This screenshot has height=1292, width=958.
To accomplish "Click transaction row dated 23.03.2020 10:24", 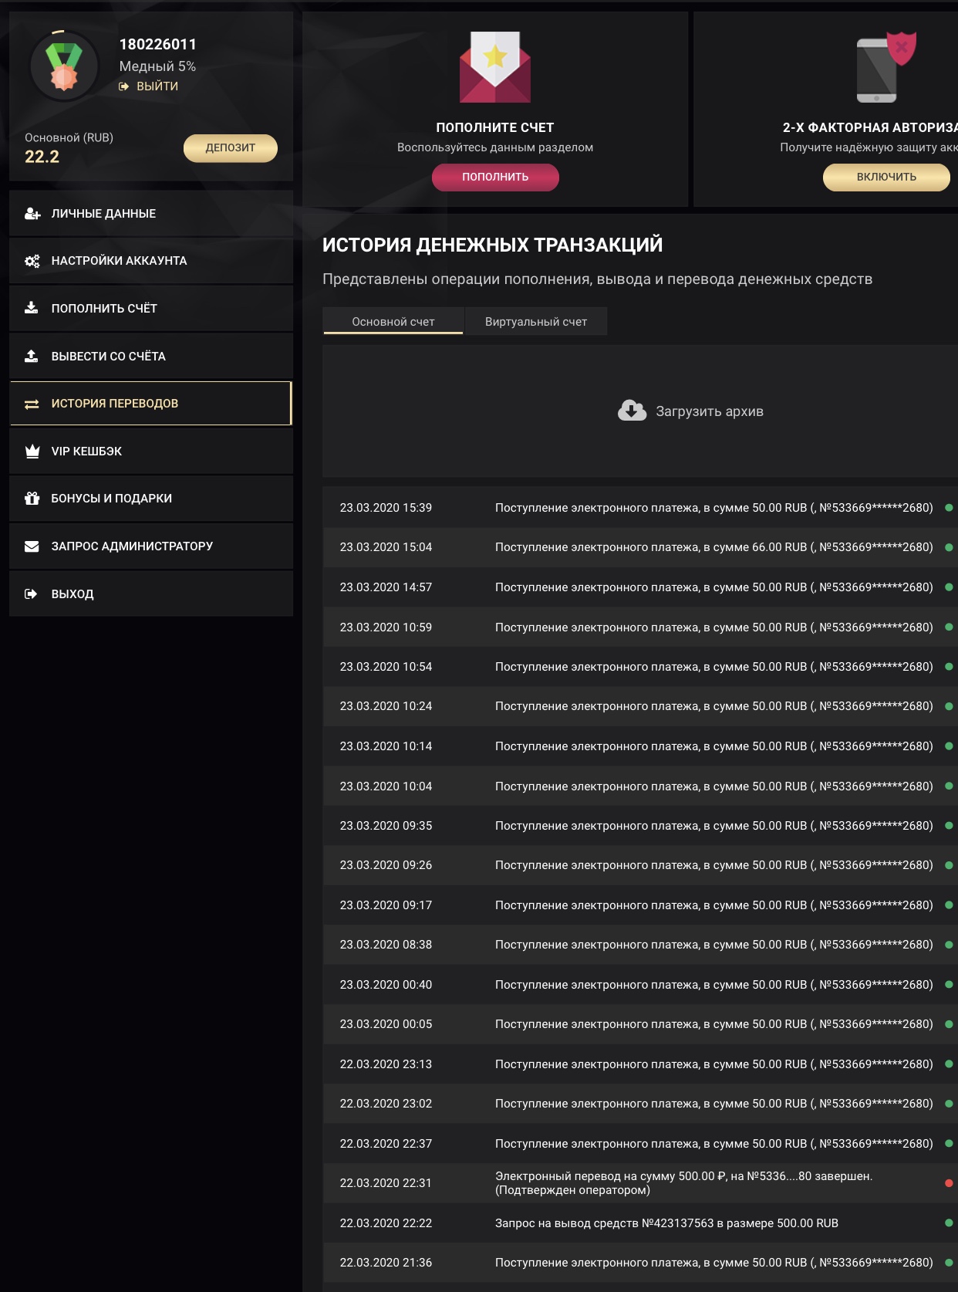I will pyautogui.click(x=640, y=706).
